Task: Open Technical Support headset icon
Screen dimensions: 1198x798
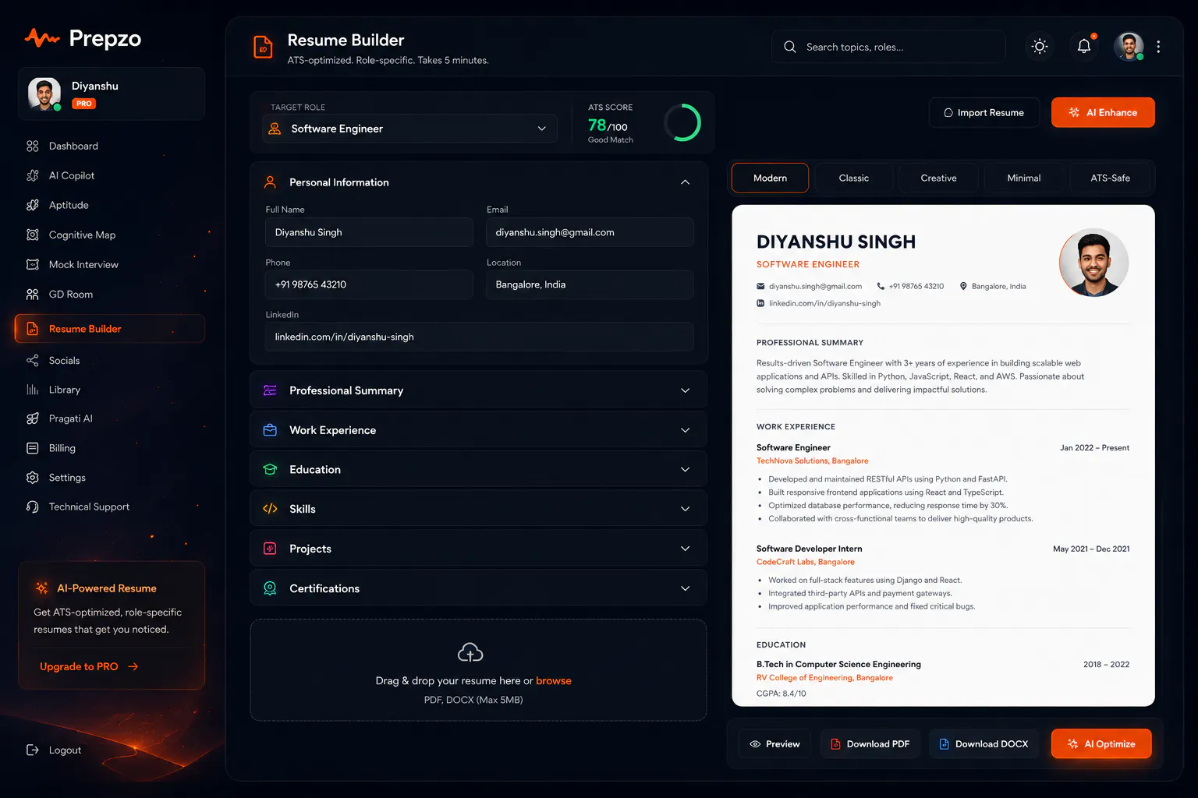Action: pos(32,507)
